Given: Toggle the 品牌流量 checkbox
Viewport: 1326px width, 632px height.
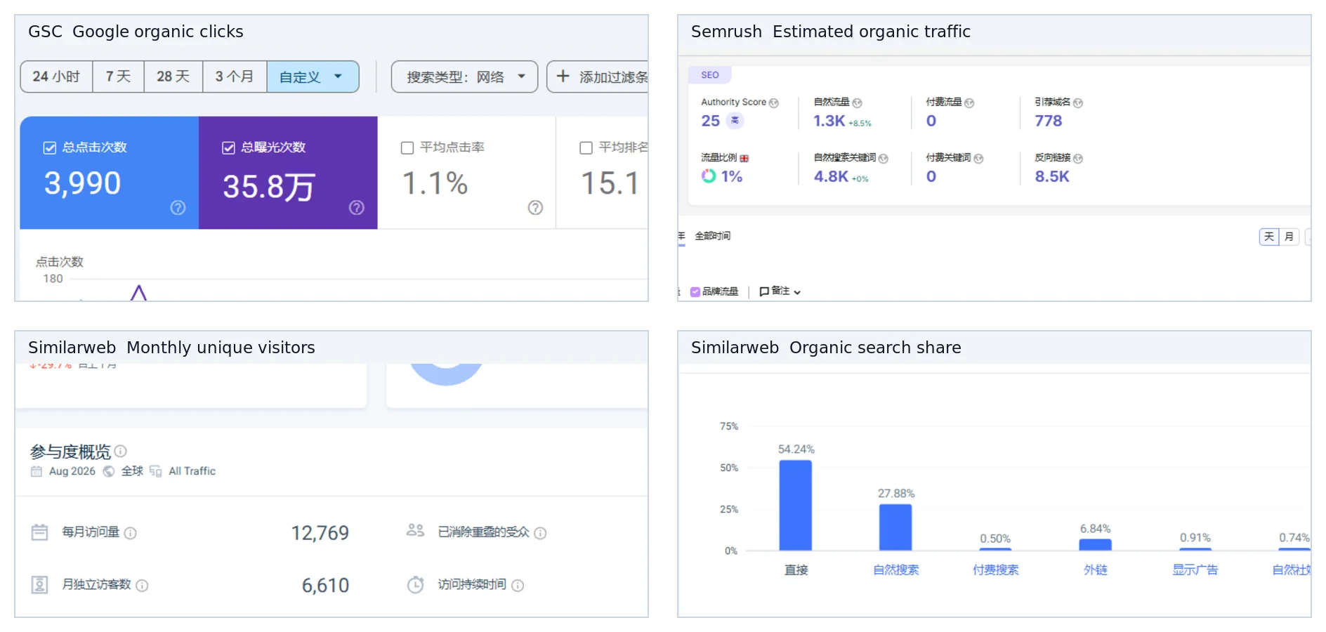Looking at the screenshot, I should coord(695,291).
